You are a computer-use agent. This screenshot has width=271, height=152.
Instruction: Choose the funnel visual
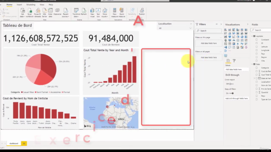click(x=230, y=37)
